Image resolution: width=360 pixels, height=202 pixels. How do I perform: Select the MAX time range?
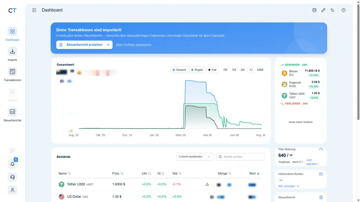click(x=260, y=70)
